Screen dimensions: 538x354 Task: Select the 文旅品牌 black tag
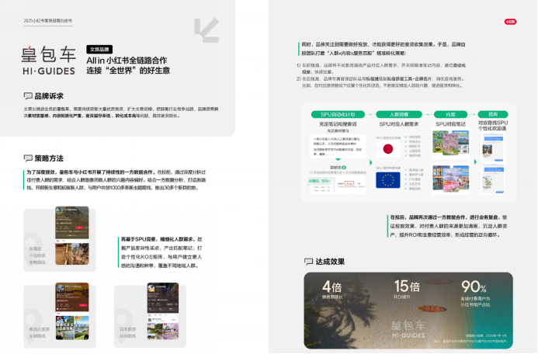coord(99,50)
